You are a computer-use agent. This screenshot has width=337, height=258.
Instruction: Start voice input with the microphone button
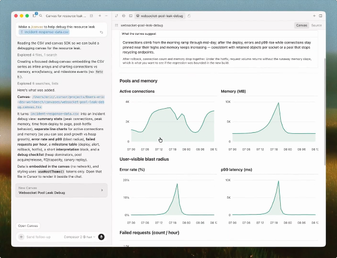(101, 237)
